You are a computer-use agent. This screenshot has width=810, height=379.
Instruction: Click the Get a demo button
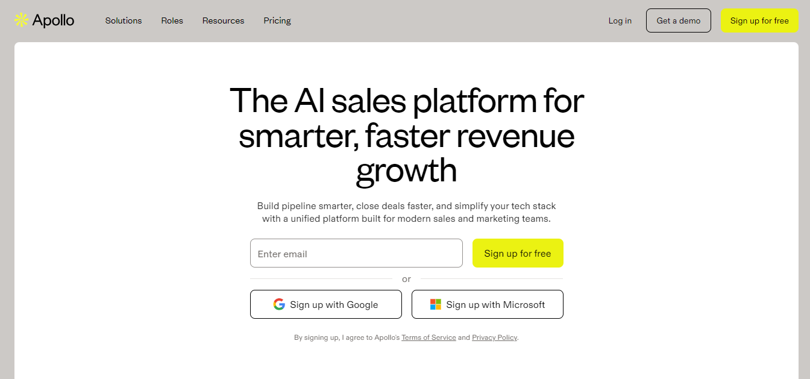click(x=678, y=20)
